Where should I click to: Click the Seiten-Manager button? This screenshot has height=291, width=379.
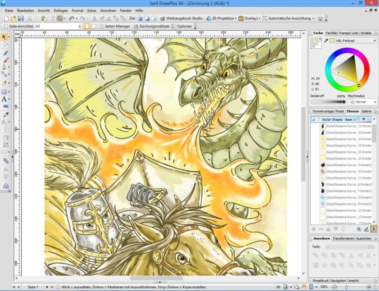[x=115, y=26]
